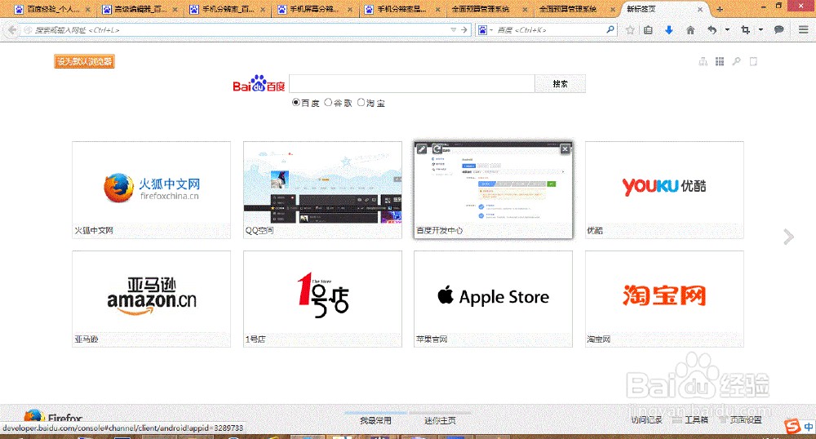This screenshot has width=816, height=439.
Task: Open downloads via the blue arrow
Action: click(669, 30)
